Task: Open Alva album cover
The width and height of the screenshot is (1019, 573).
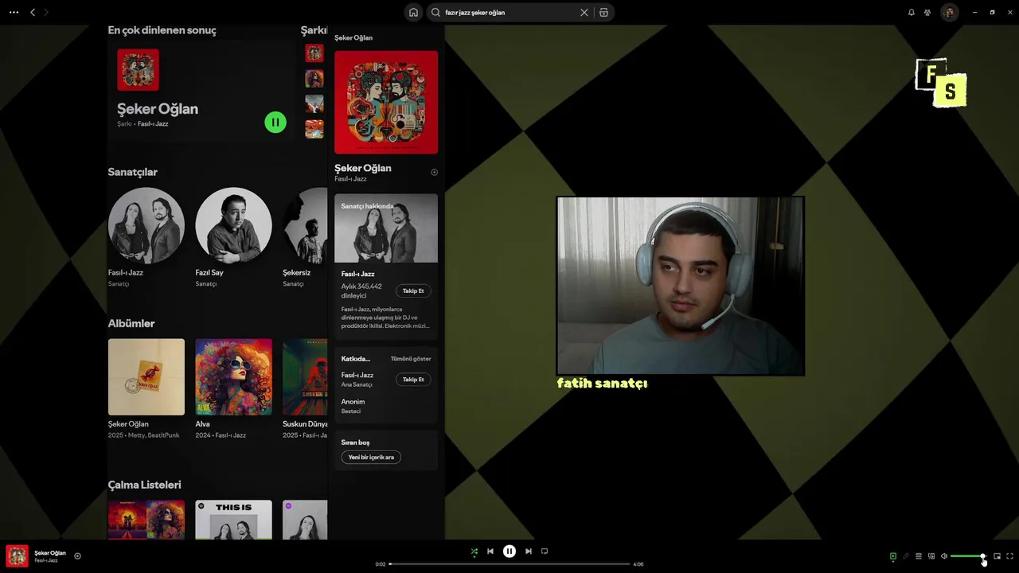Action: 233,377
